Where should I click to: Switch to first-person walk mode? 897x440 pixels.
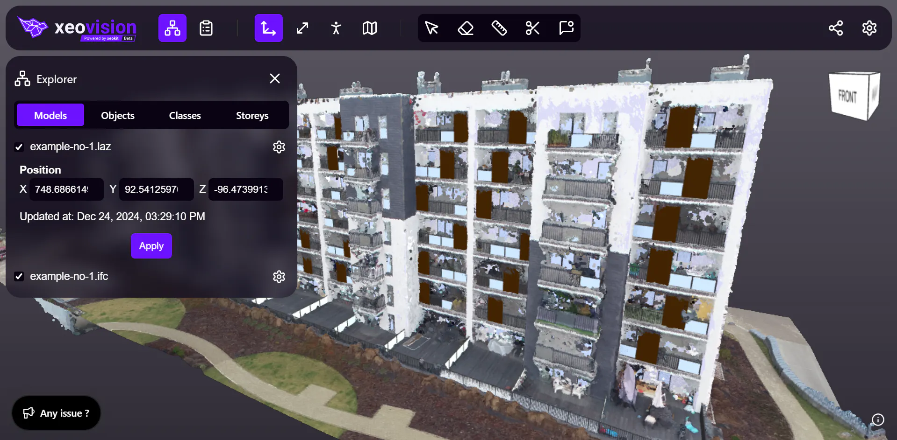(336, 28)
